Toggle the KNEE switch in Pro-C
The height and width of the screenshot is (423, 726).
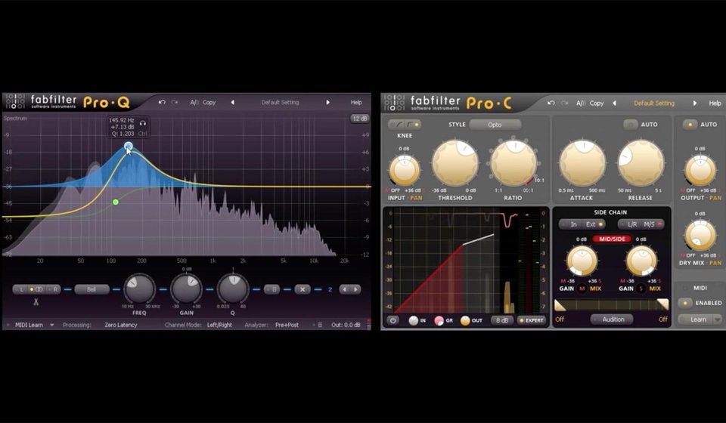404,125
